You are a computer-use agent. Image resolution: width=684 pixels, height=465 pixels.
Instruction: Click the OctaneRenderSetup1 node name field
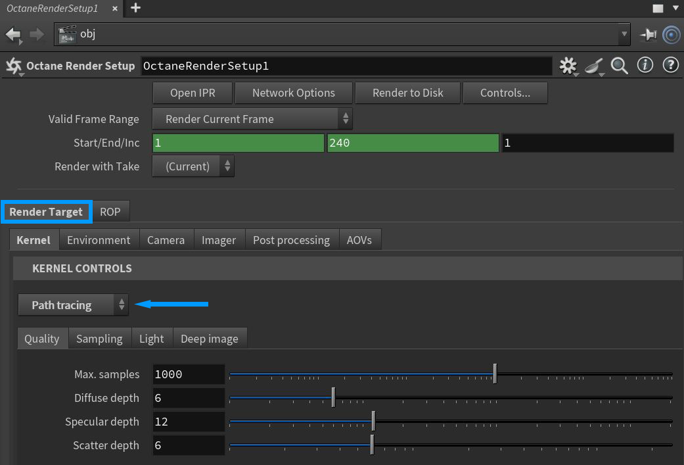[346, 66]
